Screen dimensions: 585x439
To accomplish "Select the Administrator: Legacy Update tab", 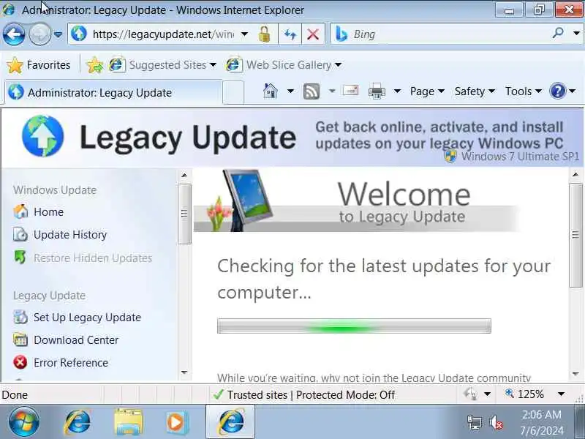I will (113, 92).
